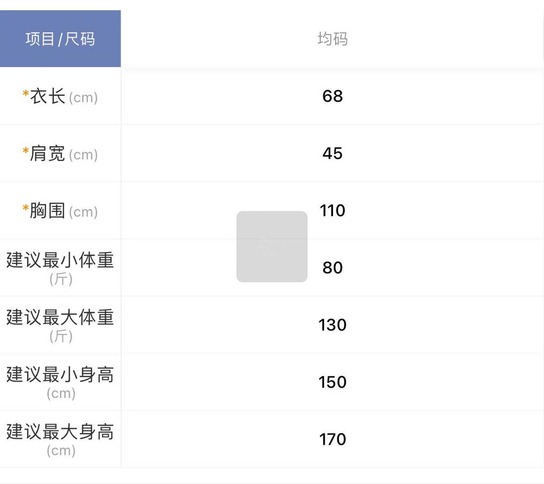Viewport: 544px width, 484px height.
Task: Select the 建议最大体重 row label
Action: click(x=60, y=318)
